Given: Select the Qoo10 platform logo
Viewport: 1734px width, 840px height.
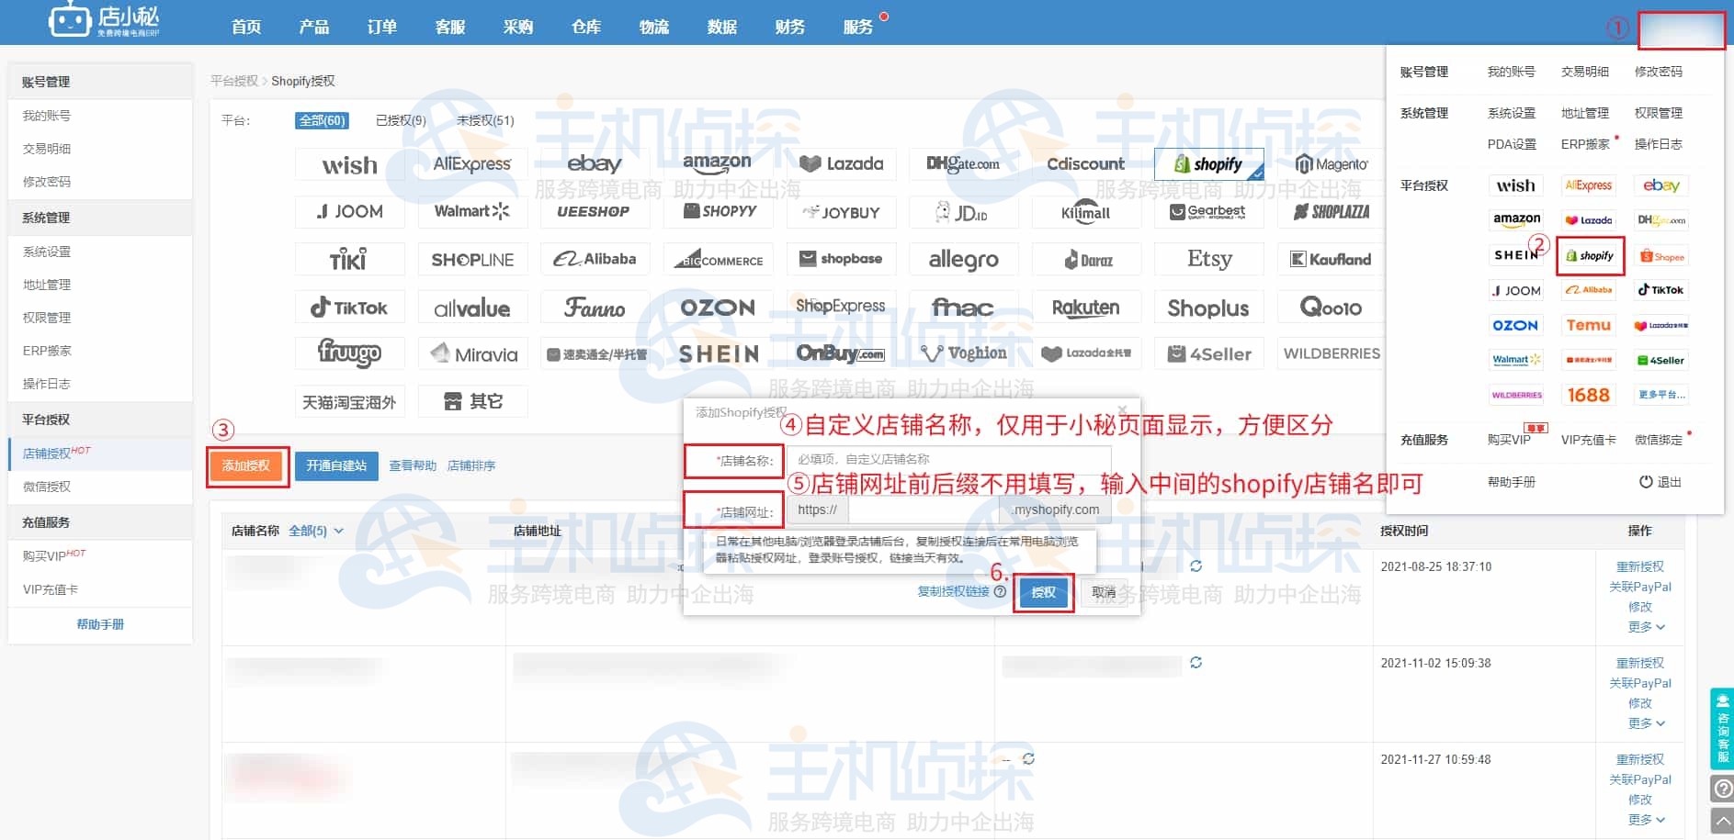Looking at the screenshot, I should [x=1332, y=308].
